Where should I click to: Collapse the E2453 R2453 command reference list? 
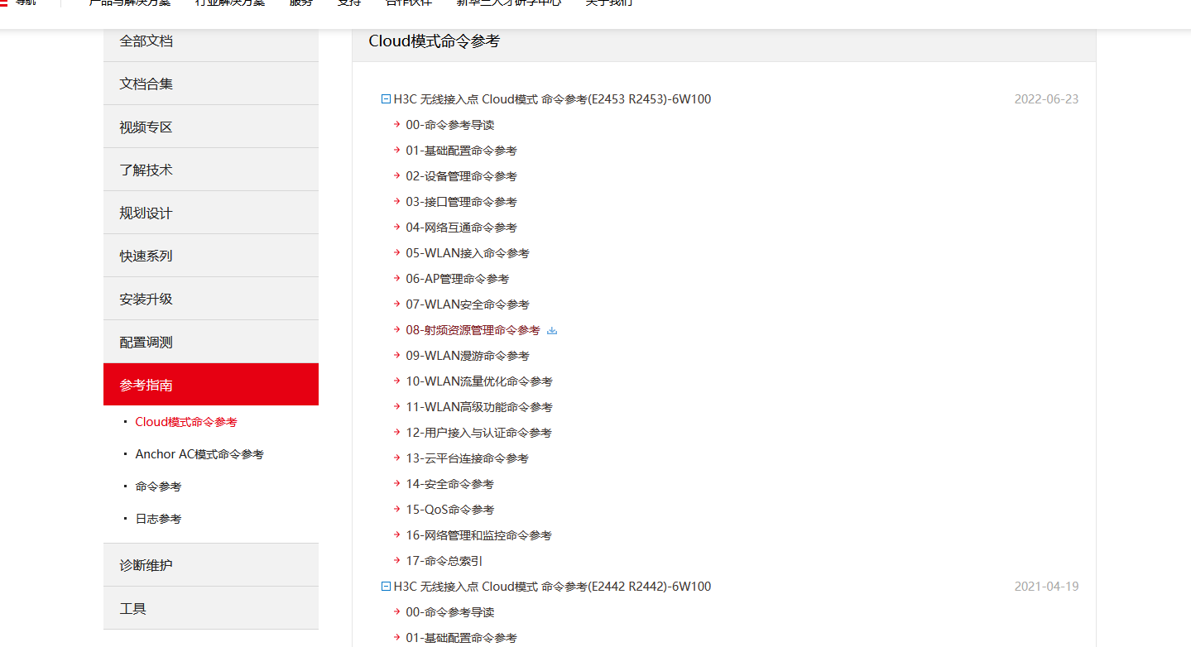pos(386,99)
